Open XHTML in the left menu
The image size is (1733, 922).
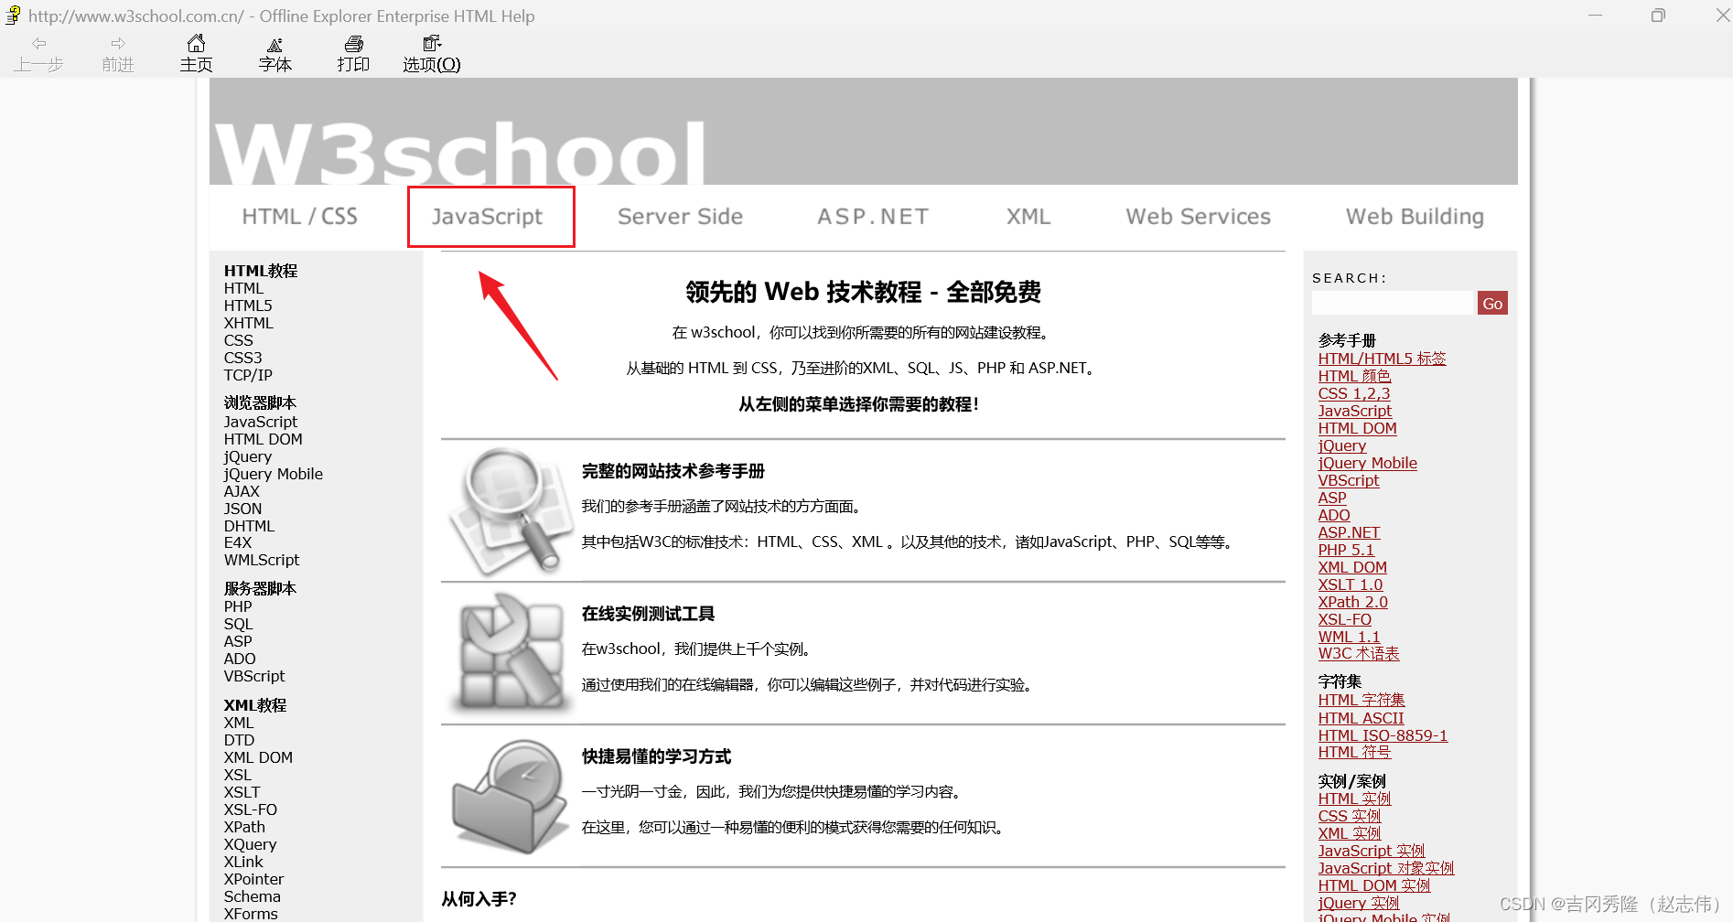(249, 323)
